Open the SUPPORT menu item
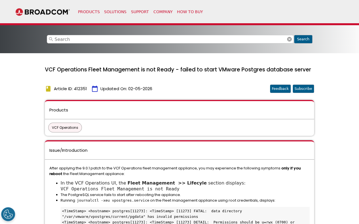The image size is (359, 224). click(140, 11)
